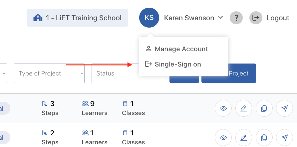The image size is (297, 147).
Task: Click the 1 - LiFT Training School button
Action: coord(77,18)
